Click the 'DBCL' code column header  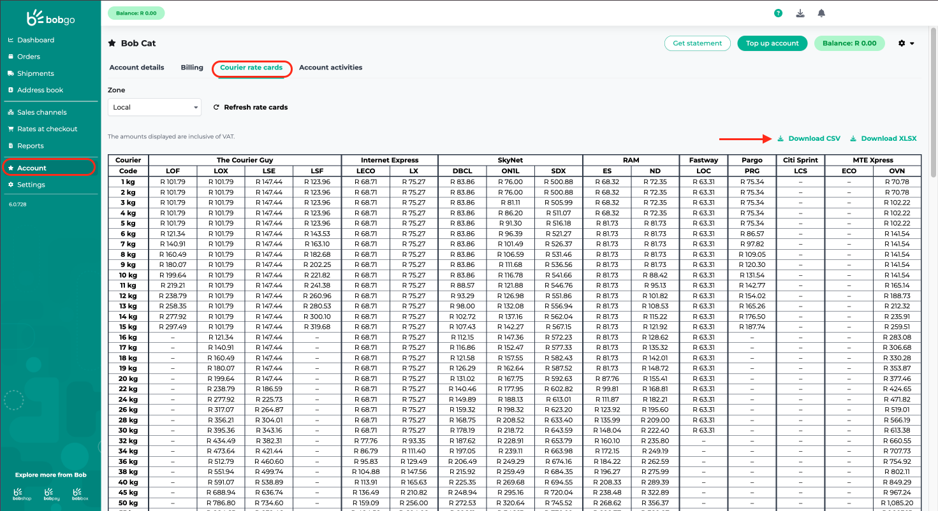pyautogui.click(x=462, y=171)
